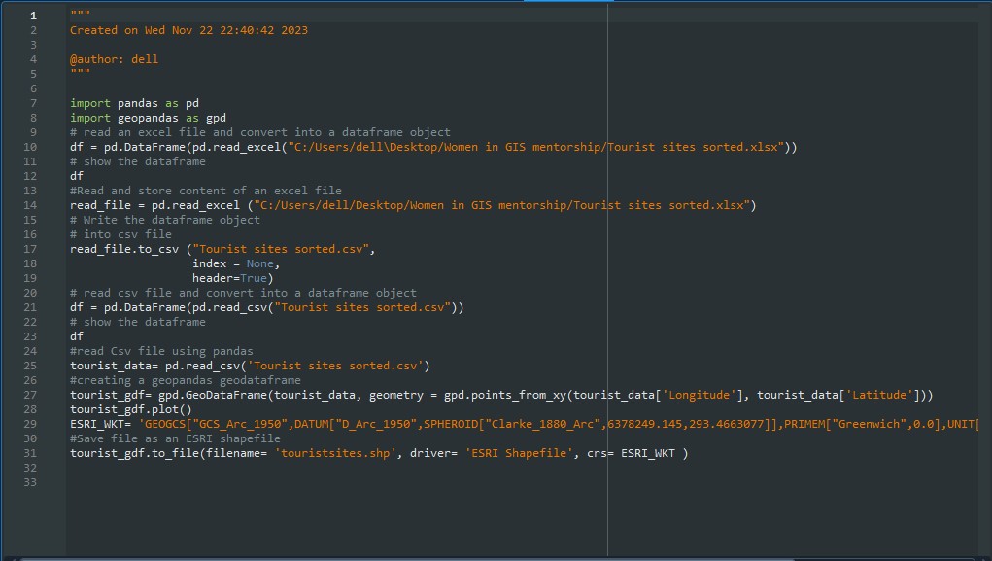The image size is (992, 561).
Task: Click the 'import pandas as pd' line
Action: click(134, 103)
